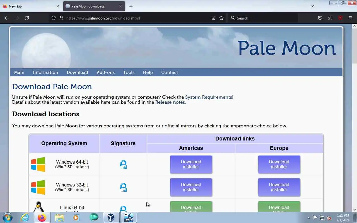Open Windows Media Player from taskbar
The image size is (357, 223).
76,217
